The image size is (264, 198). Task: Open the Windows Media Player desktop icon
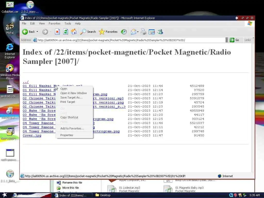click(x=10, y=72)
